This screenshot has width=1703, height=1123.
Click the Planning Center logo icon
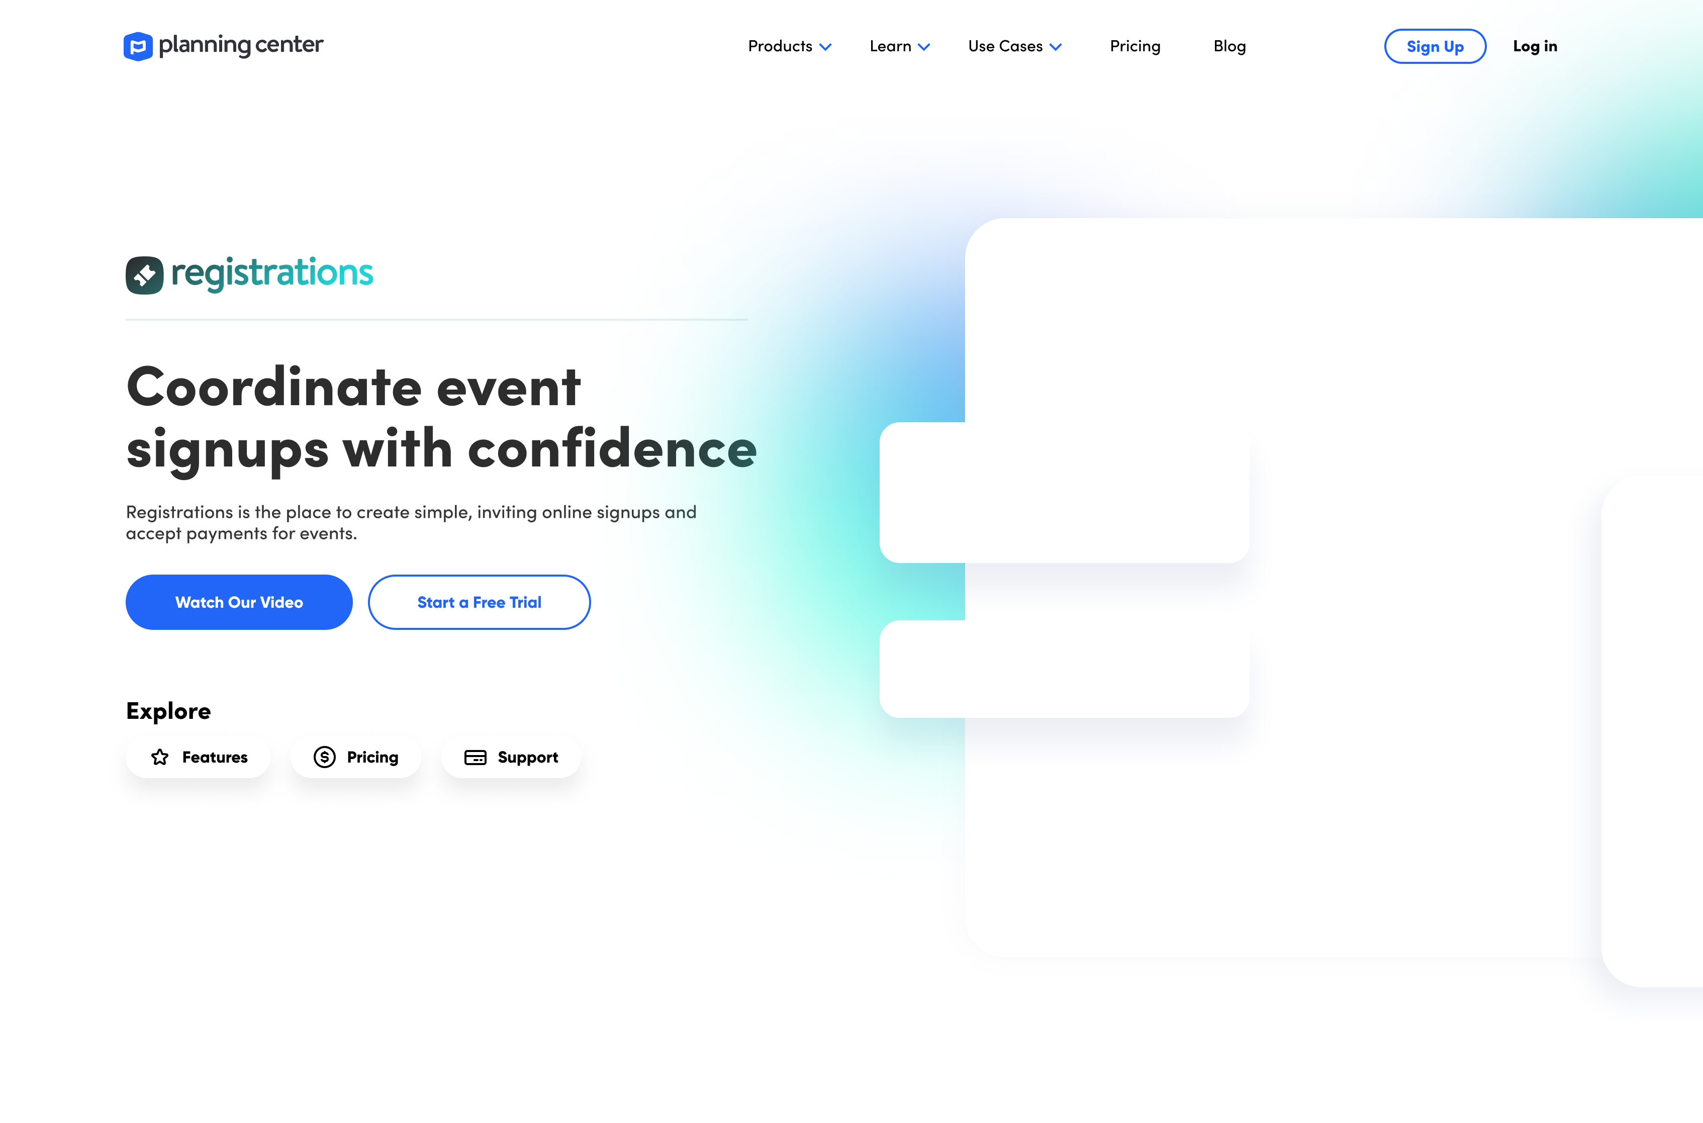pyautogui.click(x=138, y=45)
